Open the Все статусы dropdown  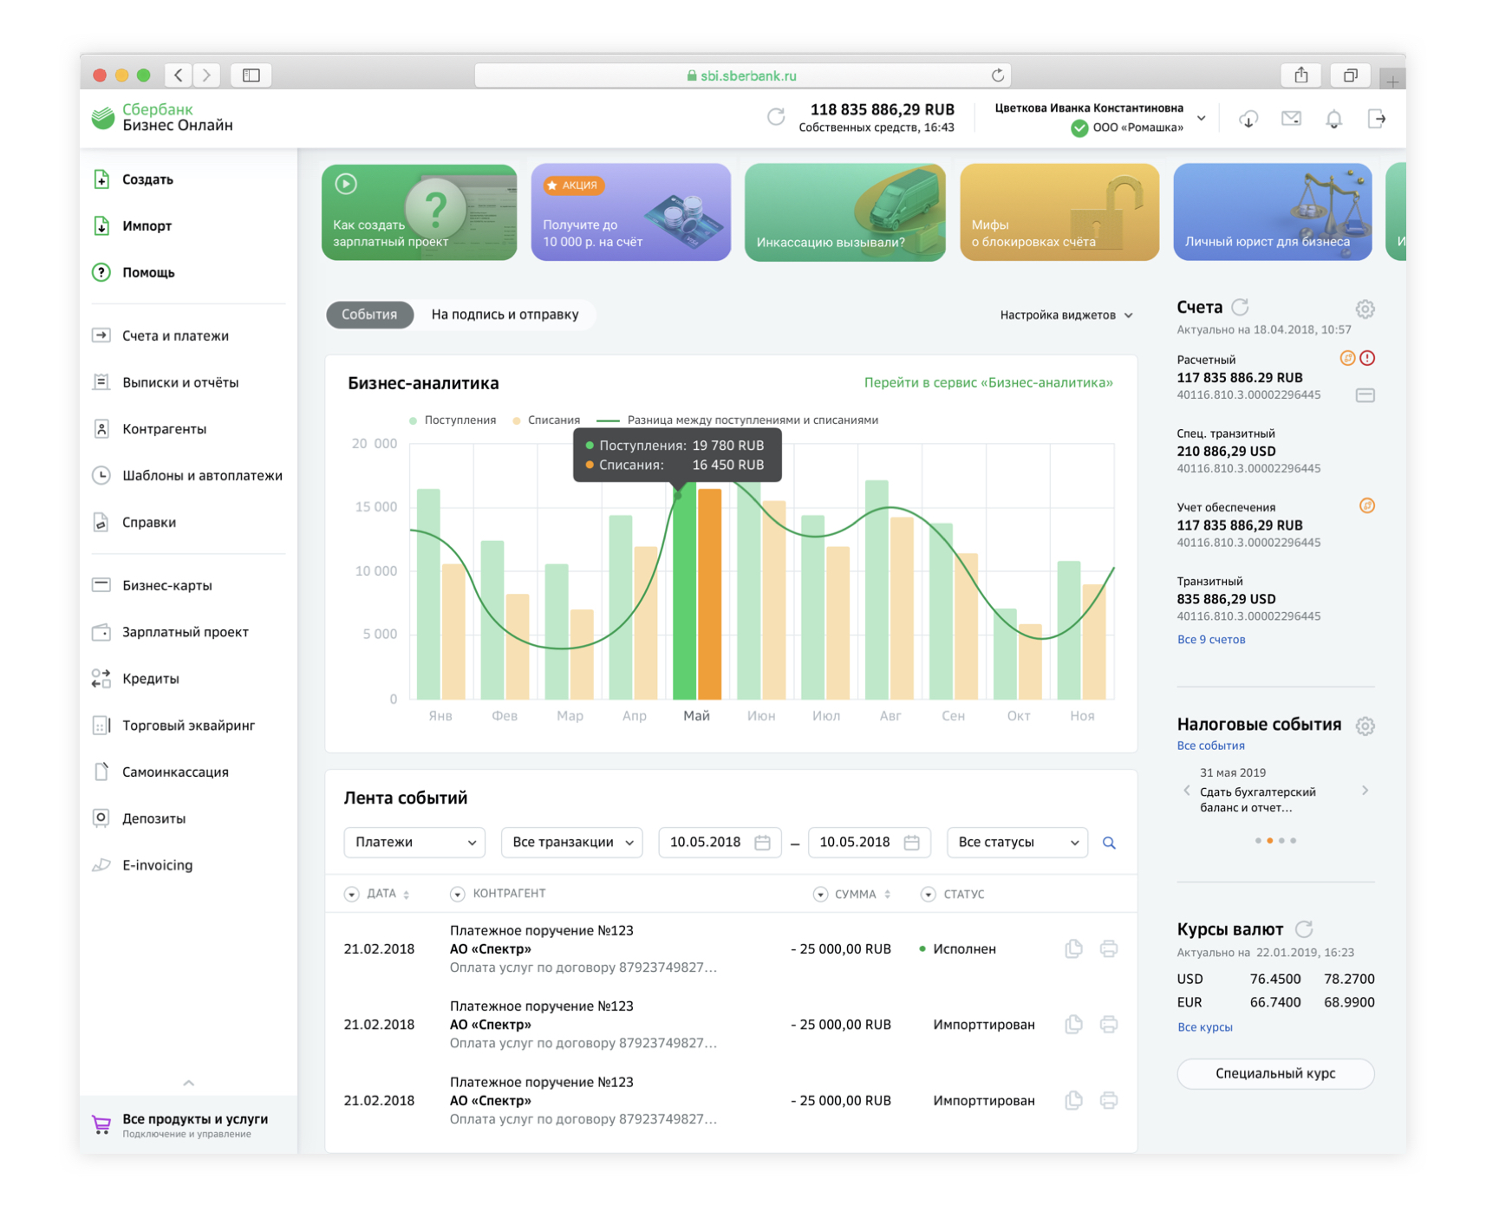1018,843
